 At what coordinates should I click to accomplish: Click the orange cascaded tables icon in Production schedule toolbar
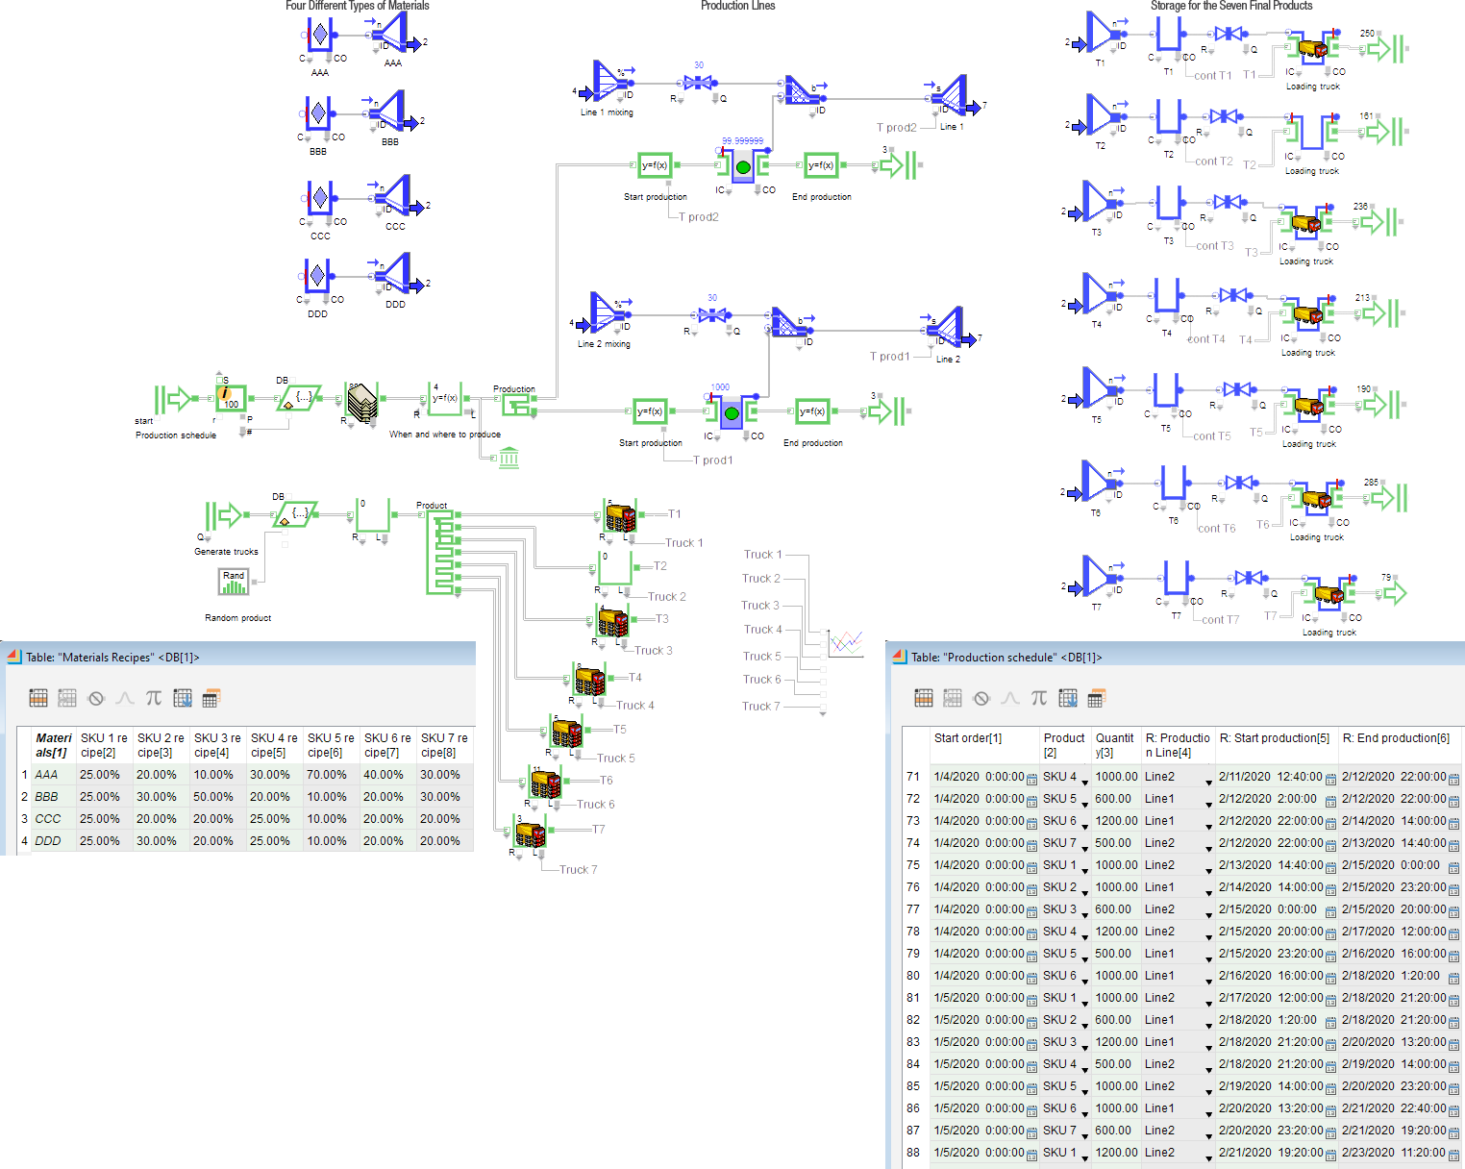tap(1097, 699)
